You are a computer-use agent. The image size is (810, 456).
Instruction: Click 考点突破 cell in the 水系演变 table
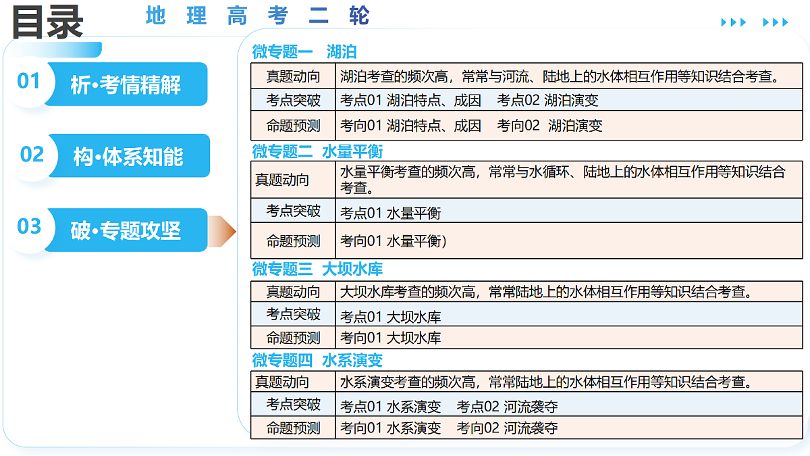pos(294,405)
